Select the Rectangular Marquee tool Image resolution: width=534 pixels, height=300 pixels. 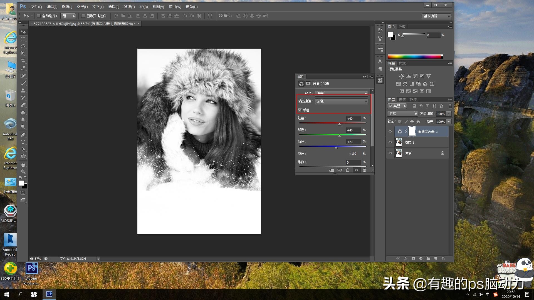pos(23,39)
